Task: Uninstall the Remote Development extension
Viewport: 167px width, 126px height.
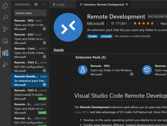Action: tap(106, 36)
